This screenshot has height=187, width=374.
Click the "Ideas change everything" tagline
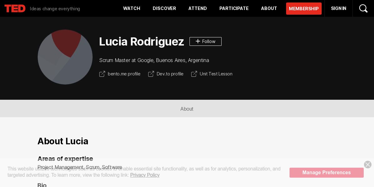[x=55, y=9]
